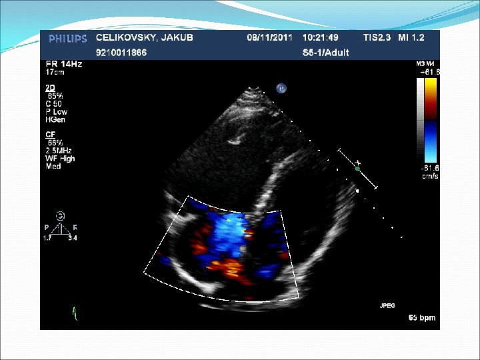
Task: Click the orange flow region at bottom
Action: tap(229, 269)
